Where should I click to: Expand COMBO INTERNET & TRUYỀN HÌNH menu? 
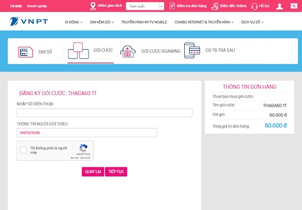point(204,22)
